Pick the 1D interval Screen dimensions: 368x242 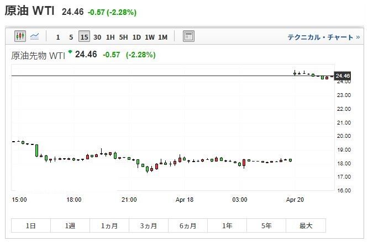136,37
